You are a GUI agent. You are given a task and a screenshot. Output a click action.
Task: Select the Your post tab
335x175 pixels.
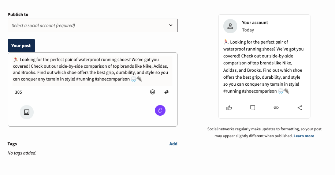21,45
